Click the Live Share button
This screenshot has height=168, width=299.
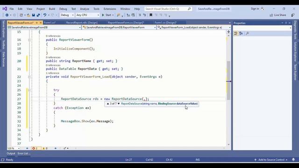click(x=278, y=15)
